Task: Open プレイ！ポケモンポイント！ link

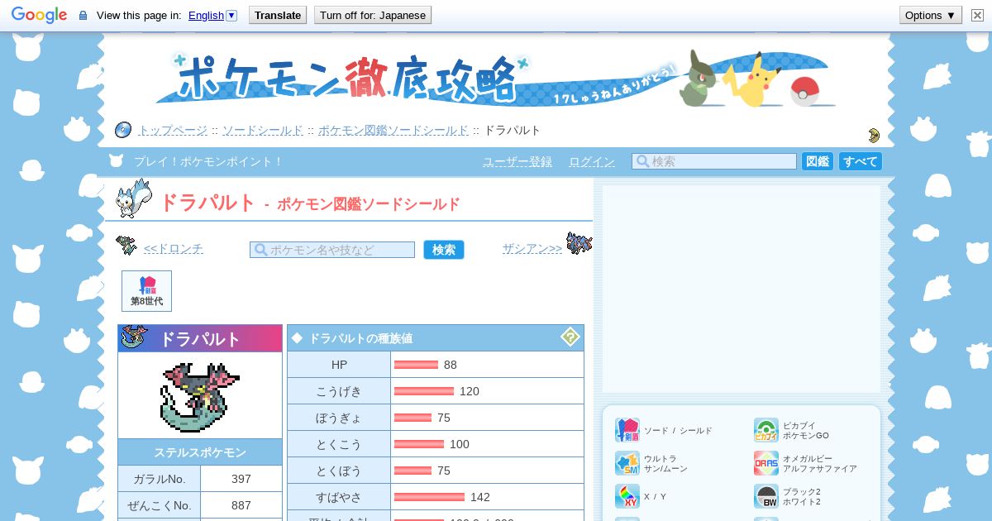Action: (208, 161)
